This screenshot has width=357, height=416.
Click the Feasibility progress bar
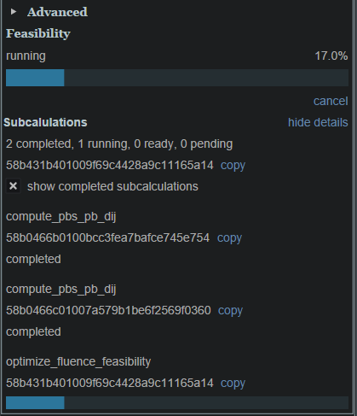(177, 78)
